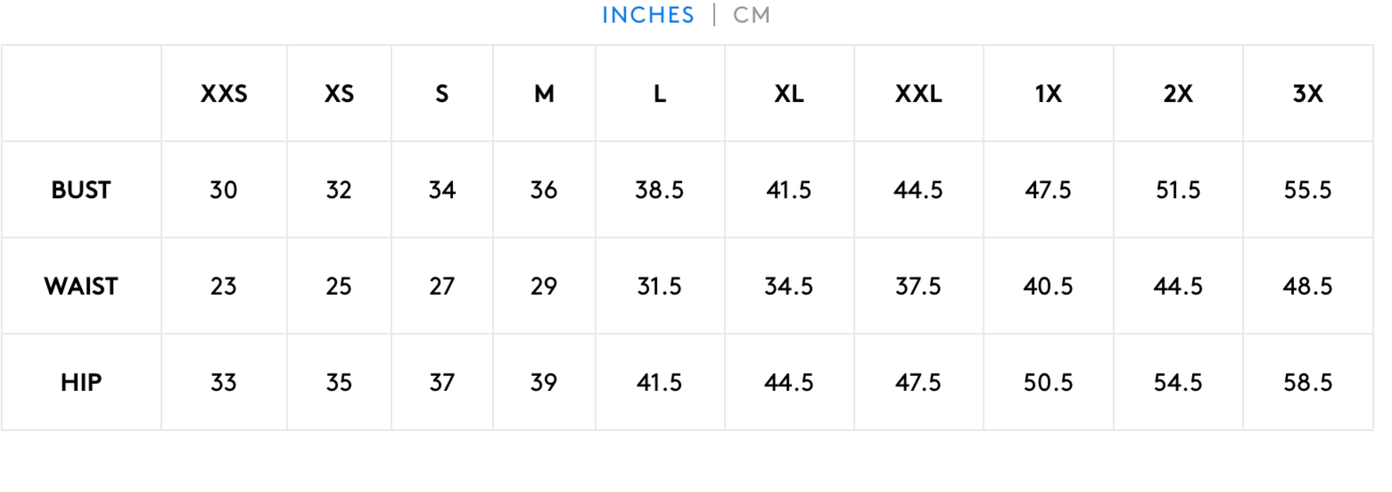The image size is (1392, 492).
Task: Select the bust value 38.5 for L
Action: pyautogui.click(x=659, y=190)
